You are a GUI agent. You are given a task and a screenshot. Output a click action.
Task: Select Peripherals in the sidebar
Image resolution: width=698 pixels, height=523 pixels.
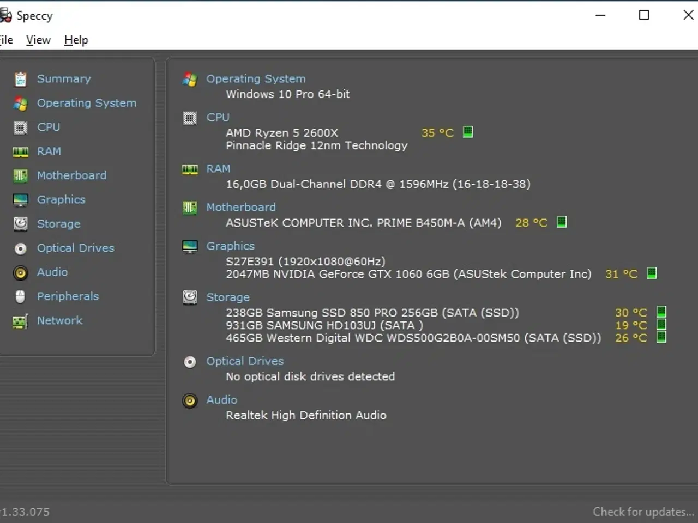tap(68, 296)
